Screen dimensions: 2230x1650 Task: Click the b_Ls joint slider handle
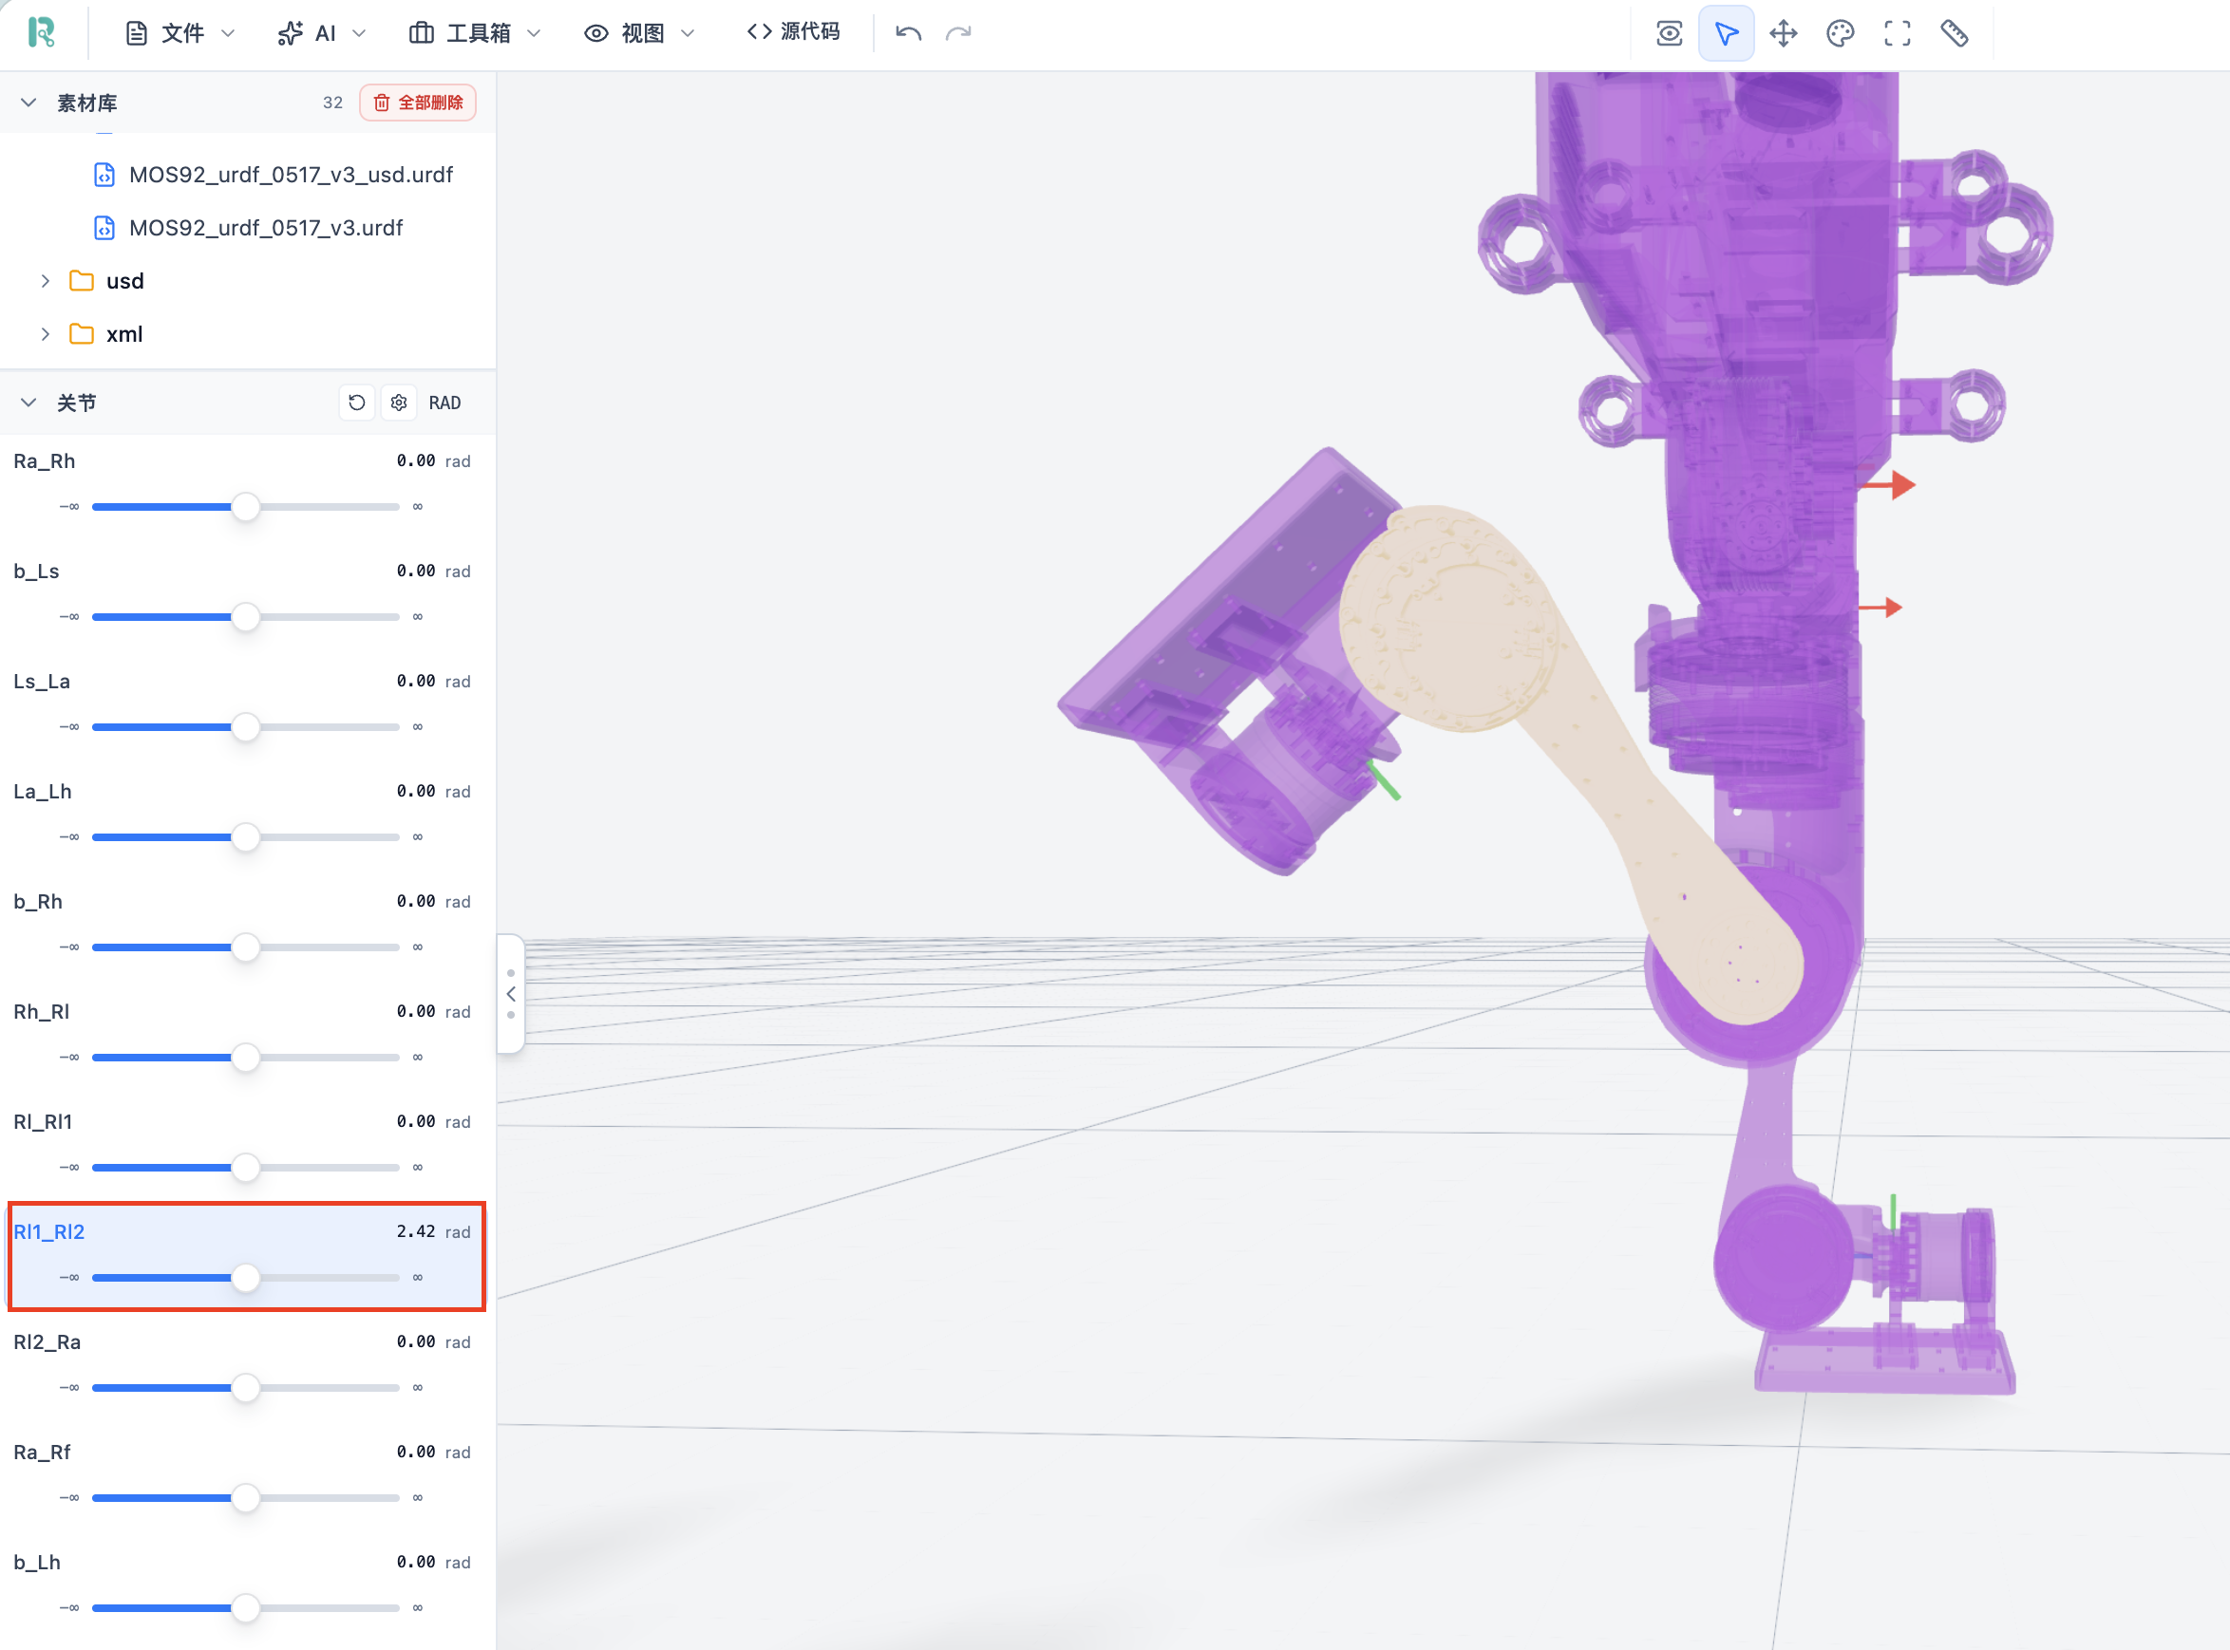pos(246,616)
